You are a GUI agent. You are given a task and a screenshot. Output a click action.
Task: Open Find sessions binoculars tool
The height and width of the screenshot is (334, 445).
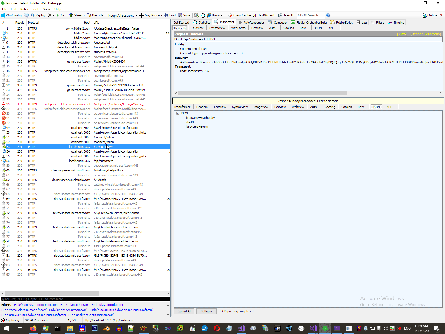tap(170, 15)
